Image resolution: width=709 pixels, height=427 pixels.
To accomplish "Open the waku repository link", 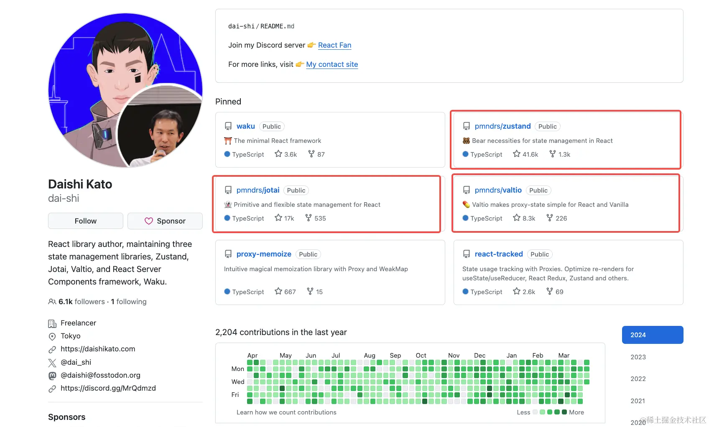I will (246, 126).
